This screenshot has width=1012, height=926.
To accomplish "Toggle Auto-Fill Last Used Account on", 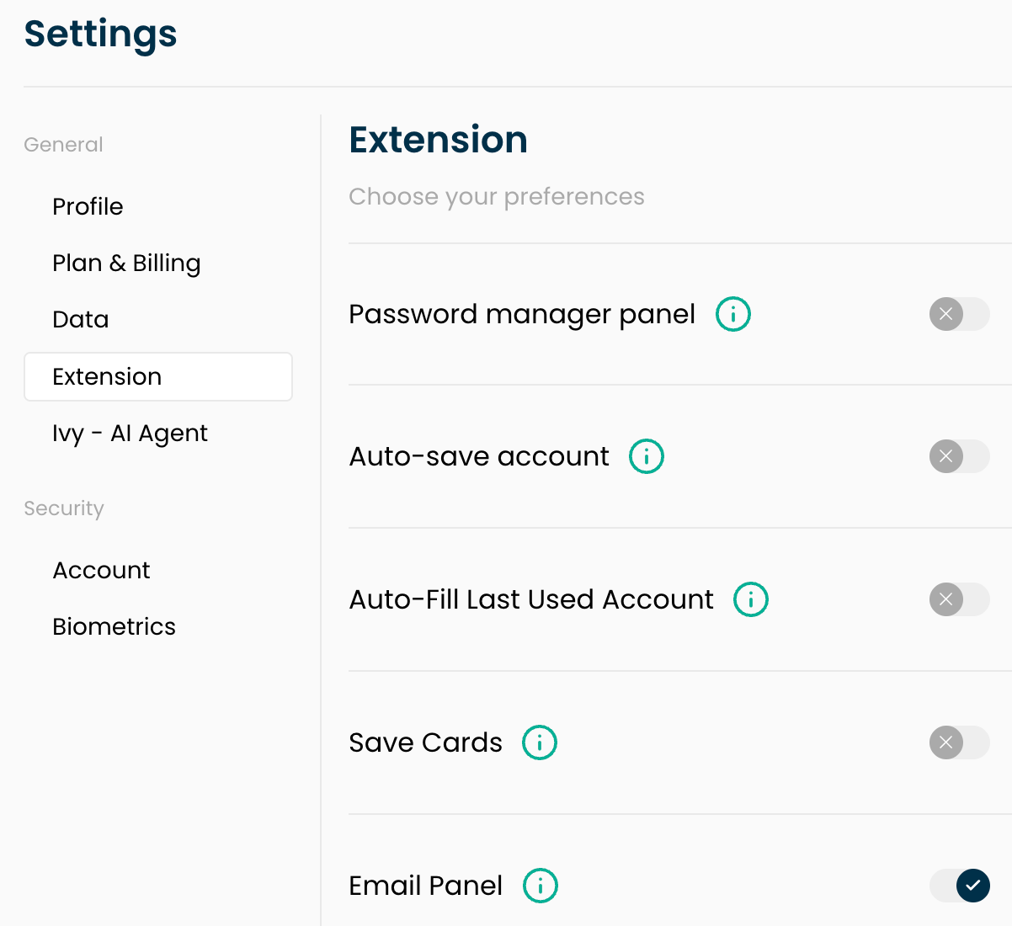I will point(959,599).
